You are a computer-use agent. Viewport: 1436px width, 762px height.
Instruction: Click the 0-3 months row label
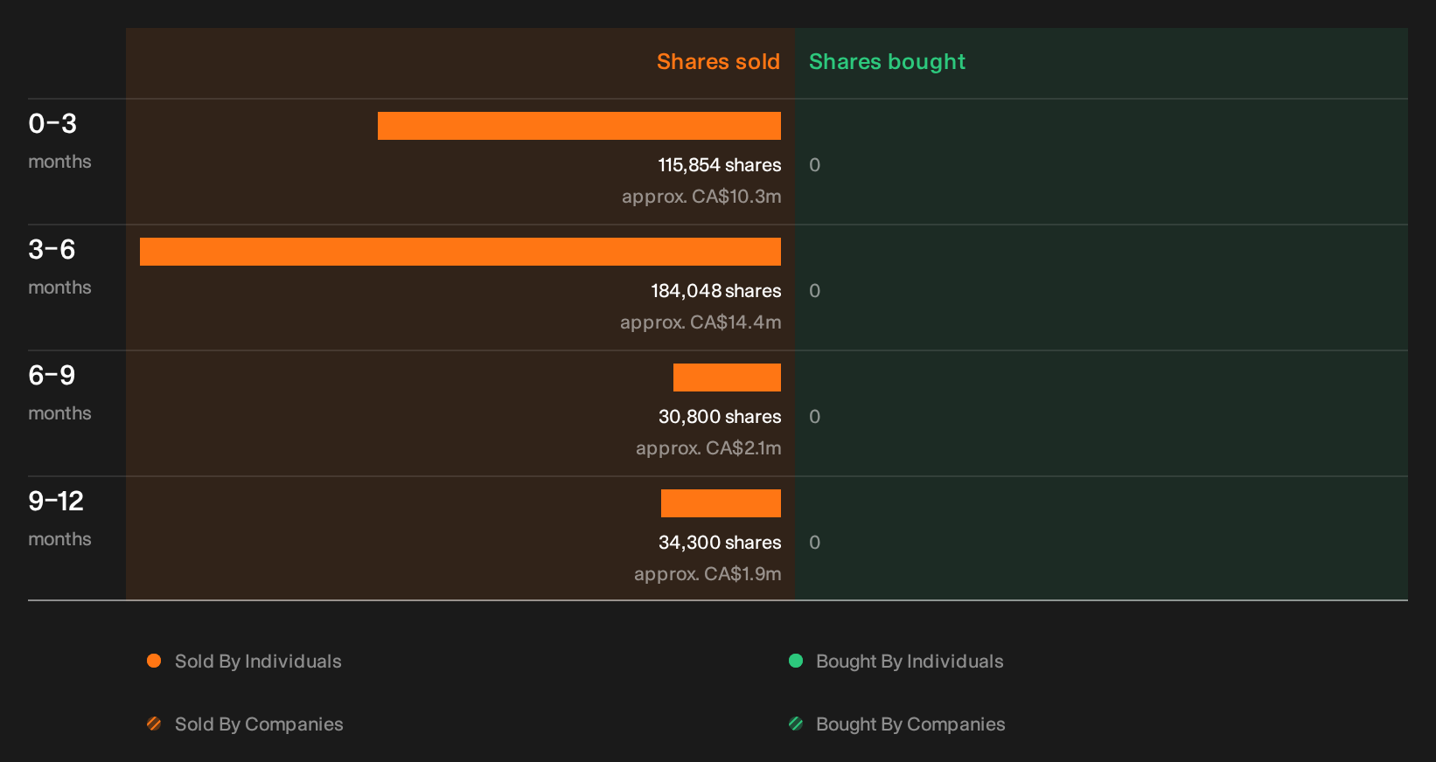coord(59,142)
